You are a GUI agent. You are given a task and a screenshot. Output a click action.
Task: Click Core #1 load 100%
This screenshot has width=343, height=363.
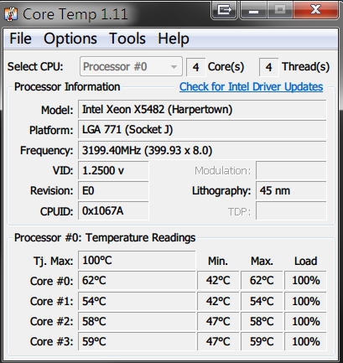(305, 301)
